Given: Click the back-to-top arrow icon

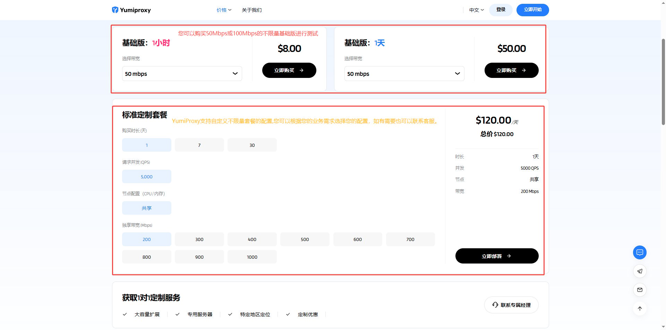Looking at the screenshot, I should [x=640, y=309].
